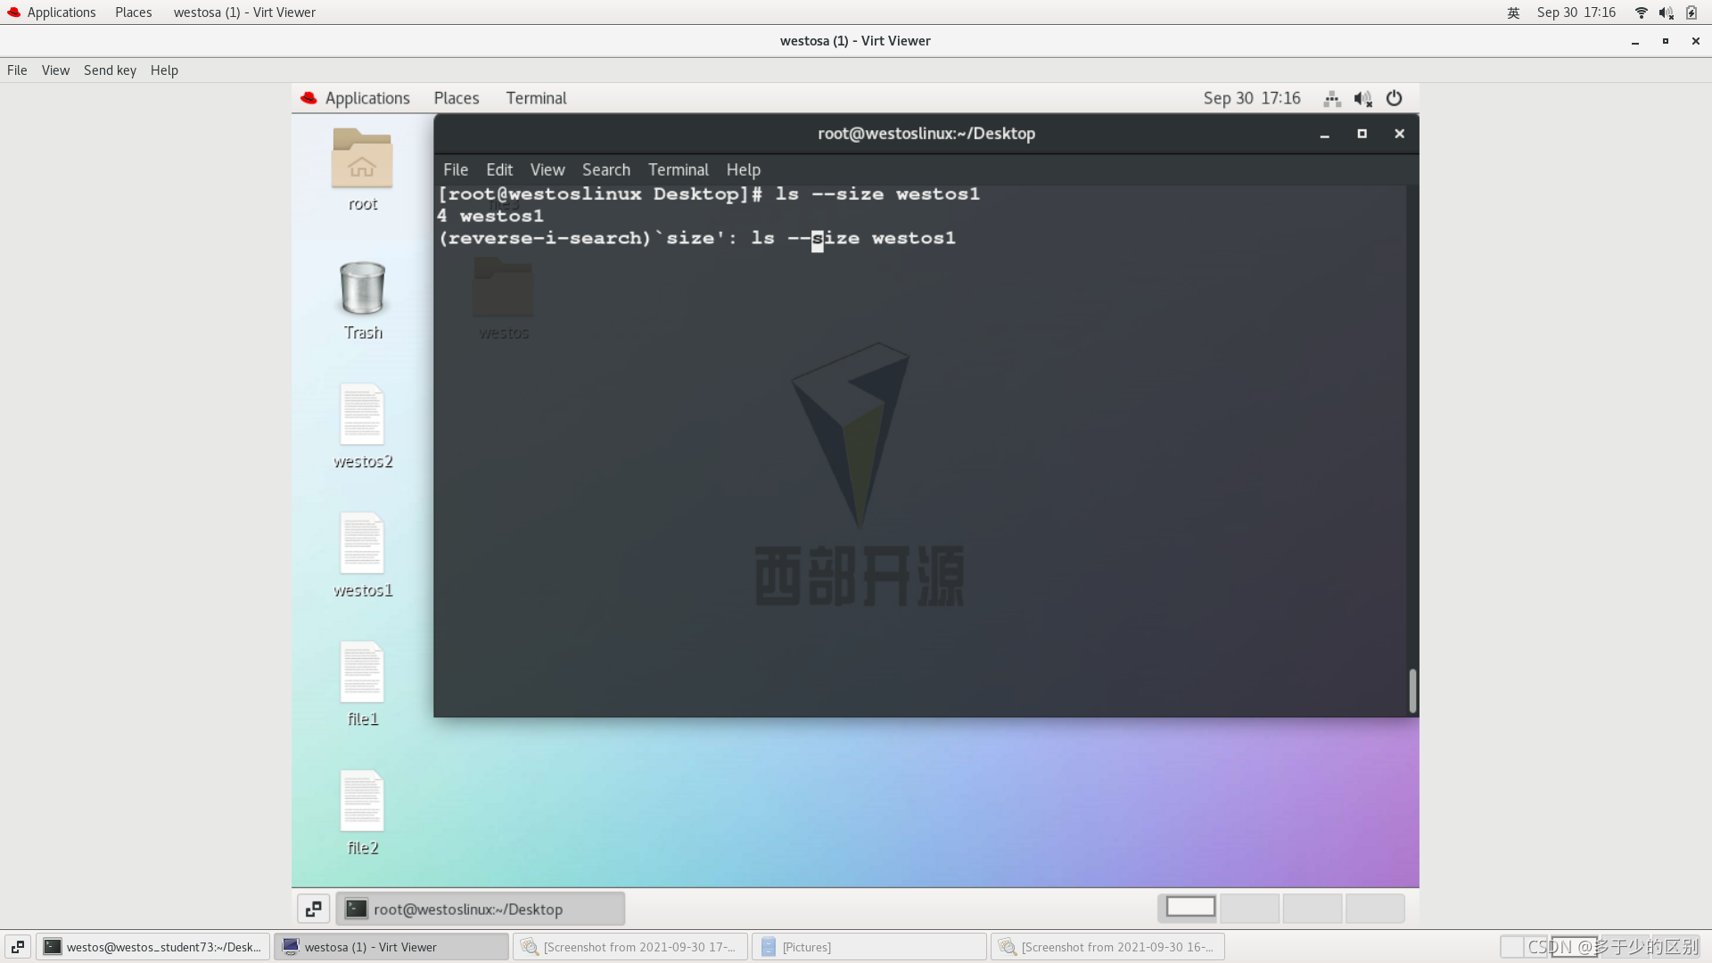Click the show desktop icon in the guest panel

tap(314, 909)
